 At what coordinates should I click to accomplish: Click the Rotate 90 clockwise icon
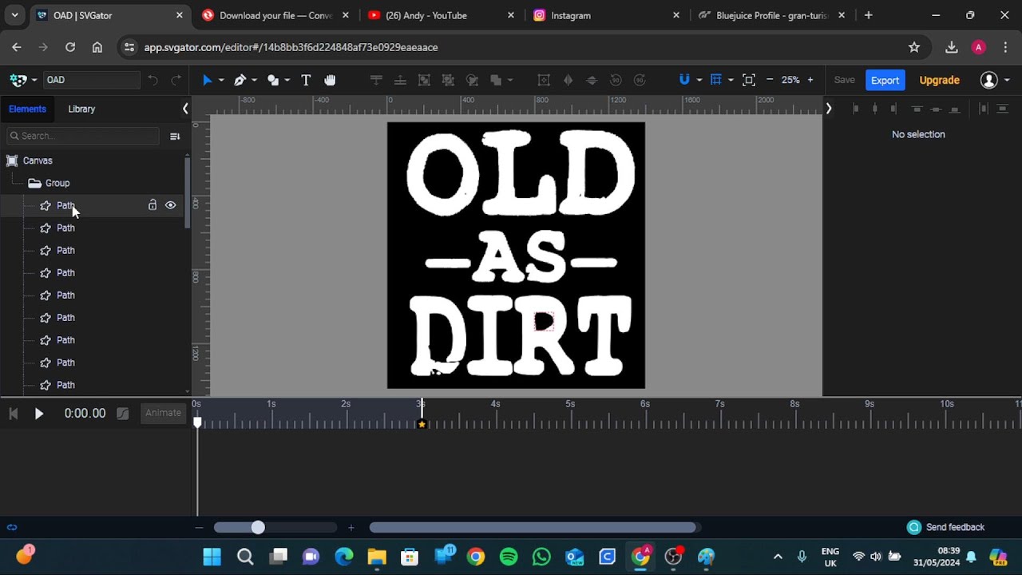point(640,80)
